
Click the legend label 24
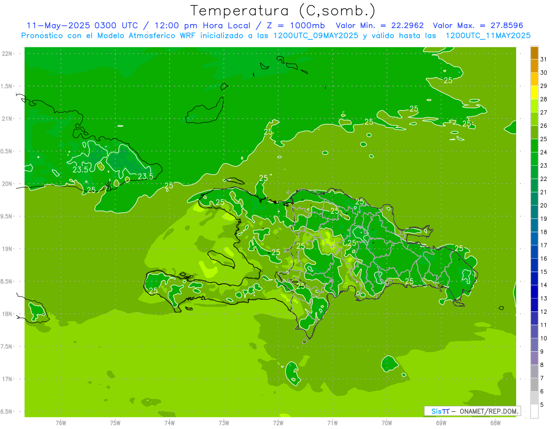544,152
